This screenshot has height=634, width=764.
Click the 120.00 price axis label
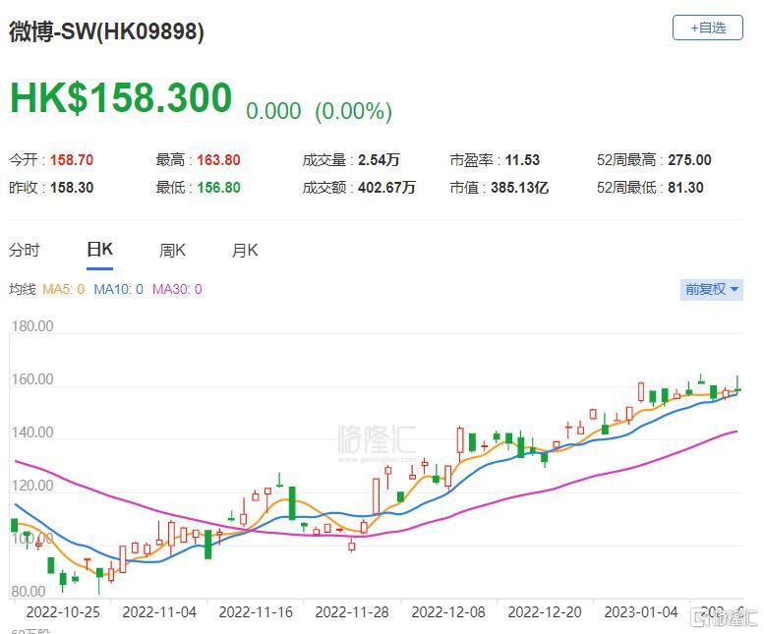[x=32, y=485]
